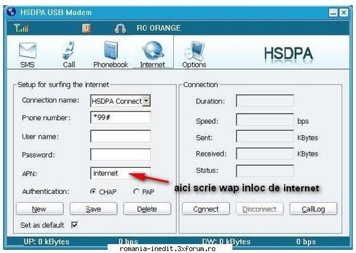Screen dimensions: 356x253
Task: Open the Phonebook book icon
Action: (x=111, y=50)
